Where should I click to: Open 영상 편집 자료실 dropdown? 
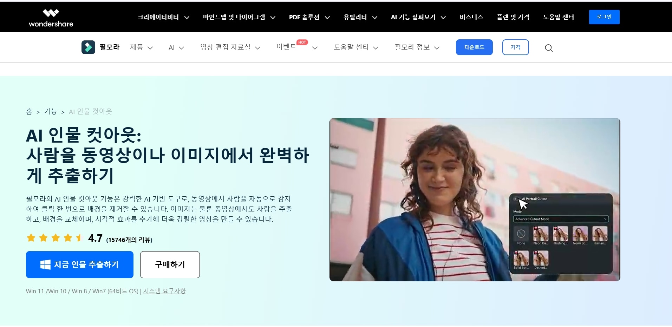click(230, 47)
